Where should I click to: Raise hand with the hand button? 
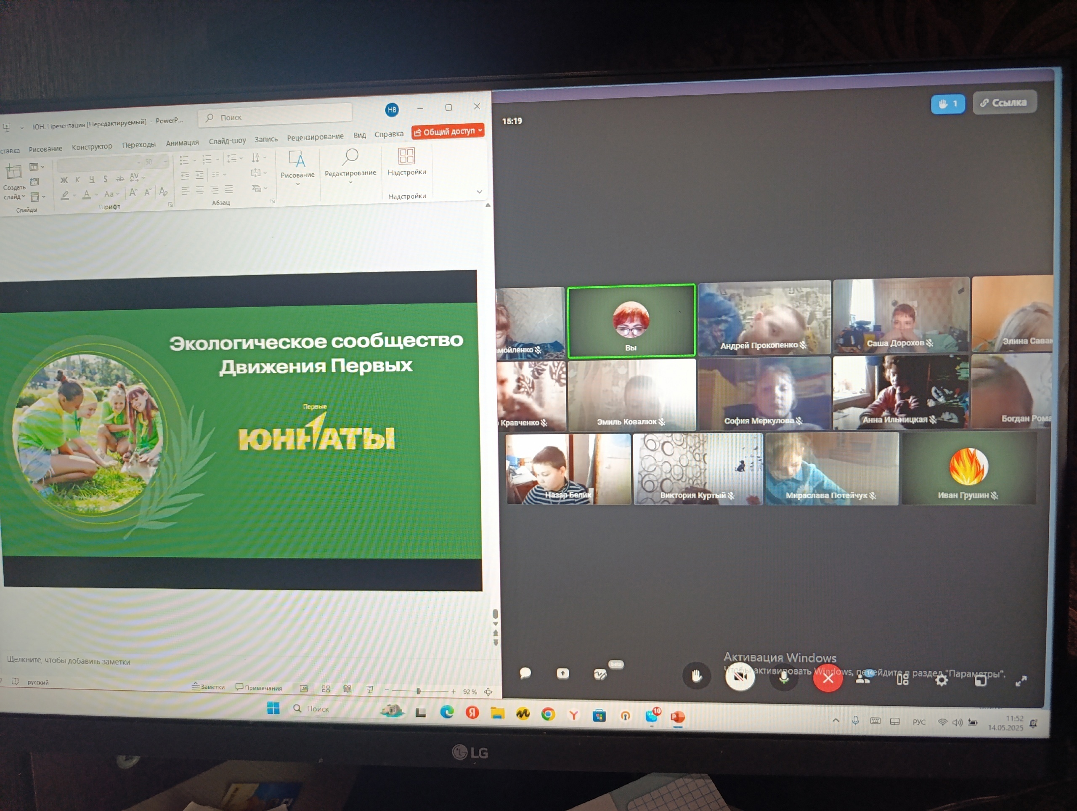tap(696, 675)
